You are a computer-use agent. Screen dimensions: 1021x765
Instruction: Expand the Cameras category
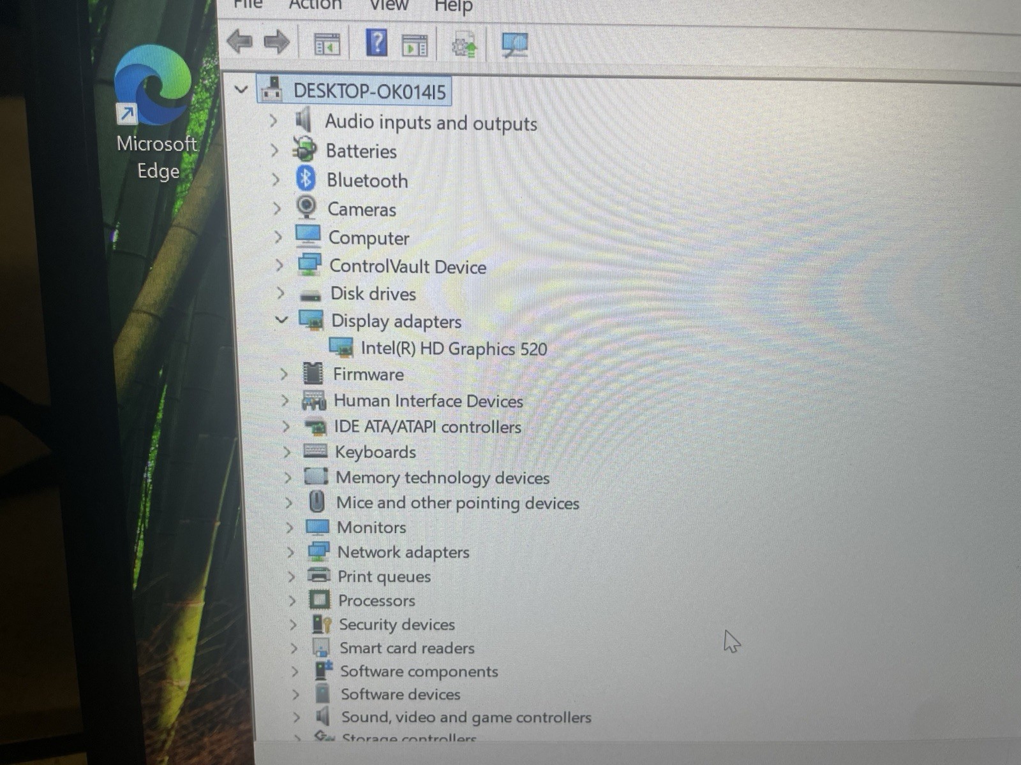click(277, 208)
